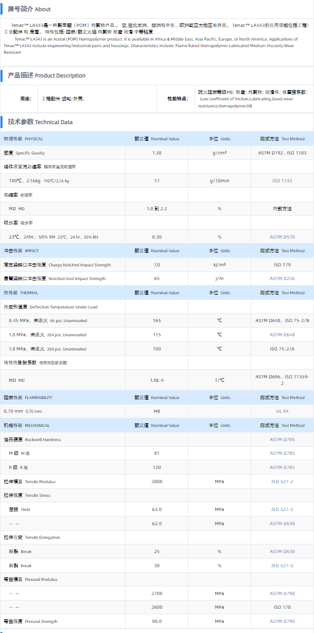Select the Specific Gravity value 1.38
Screen dimensions: 314x633
[x=157, y=153]
